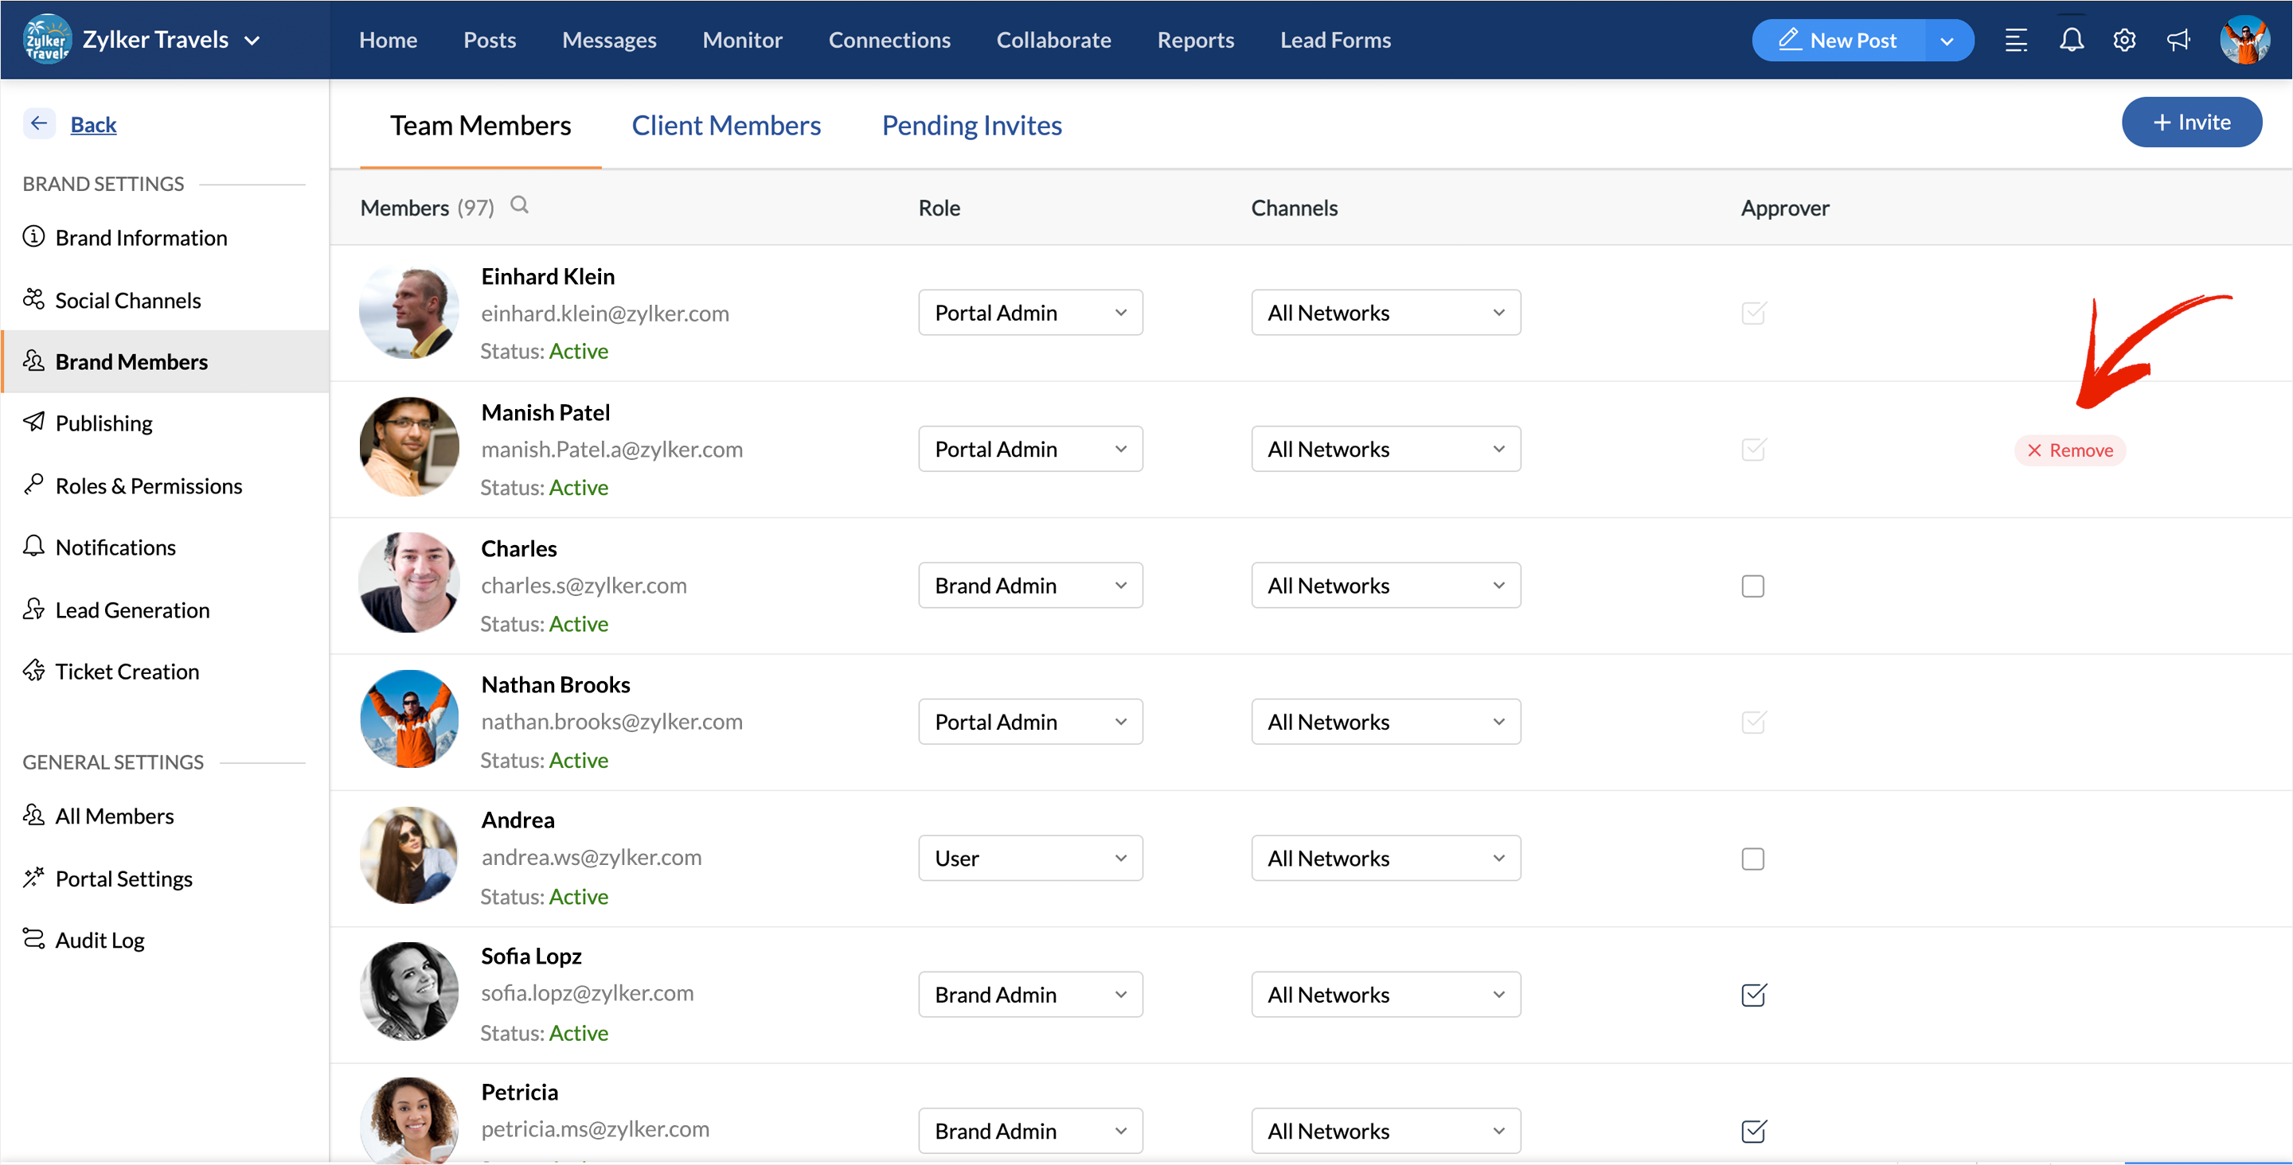Open the Reports menu in navigation

(x=1194, y=40)
